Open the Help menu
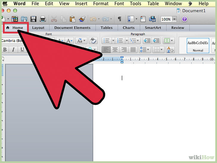 click(204, 4)
